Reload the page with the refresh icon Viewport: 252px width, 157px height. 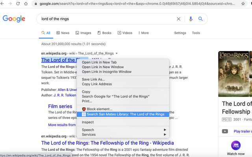(18, 4)
